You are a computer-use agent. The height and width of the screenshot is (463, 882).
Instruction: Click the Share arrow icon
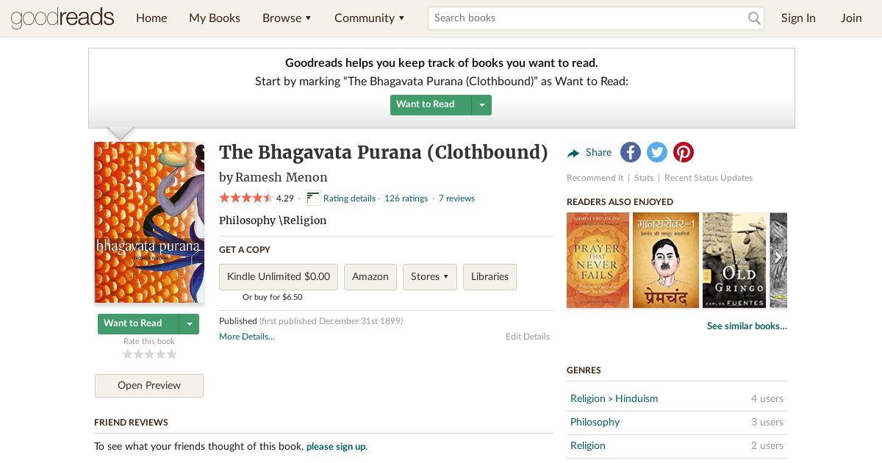point(573,153)
